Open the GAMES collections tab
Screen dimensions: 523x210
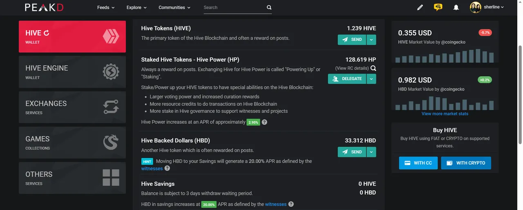[72, 143]
